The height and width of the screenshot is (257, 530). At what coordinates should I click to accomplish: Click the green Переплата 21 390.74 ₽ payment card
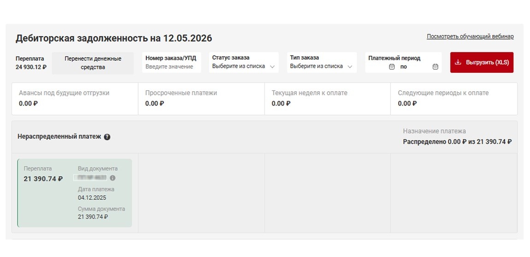tap(75, 193)
